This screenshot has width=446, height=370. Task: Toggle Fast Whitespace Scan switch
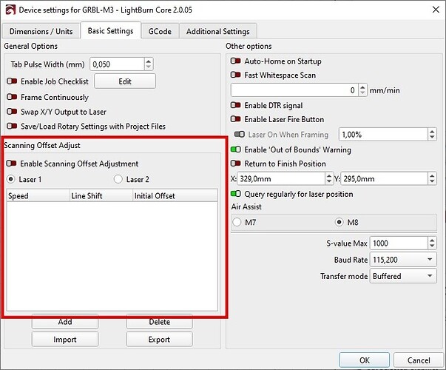[x=236, y=75]
